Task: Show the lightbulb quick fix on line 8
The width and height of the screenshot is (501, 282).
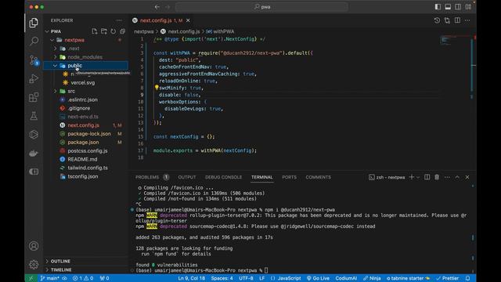Action: point(157,87)
